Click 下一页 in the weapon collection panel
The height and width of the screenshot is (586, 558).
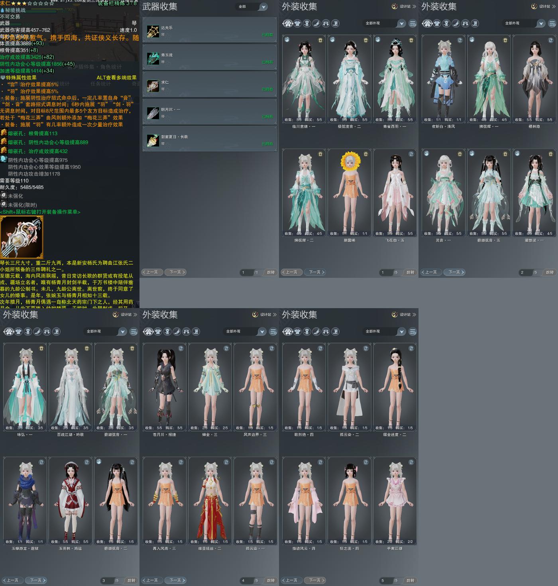click(x=175, y=272)
